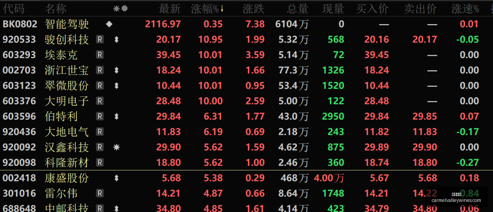
Task: Click the R badge for 大地电气
Action: pyautogui.click(x=100, y=132)
